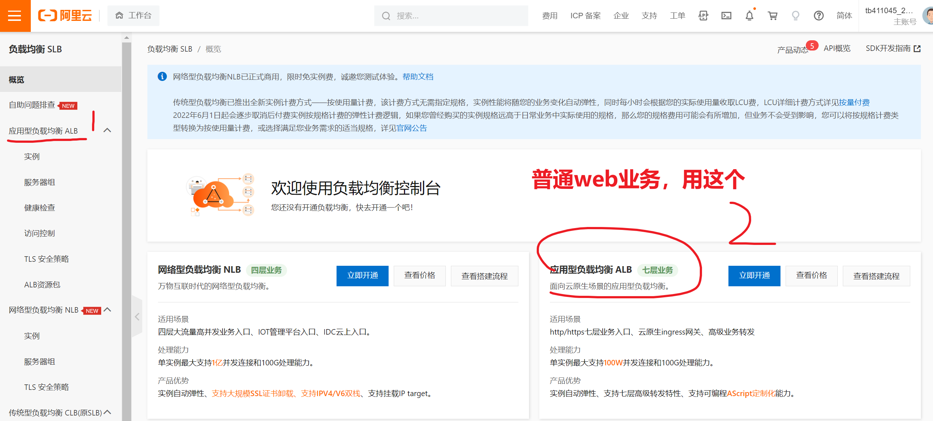This screenshot has height=421, width=933.
Task: Collapse the 传统型负载均衡 CLB section
Action: tap(107, 412)
